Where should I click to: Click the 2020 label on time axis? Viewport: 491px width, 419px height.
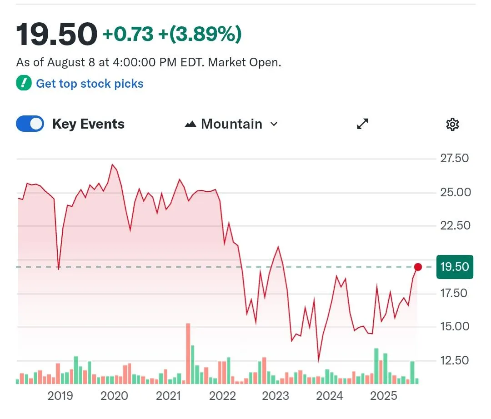coord(114,396)
